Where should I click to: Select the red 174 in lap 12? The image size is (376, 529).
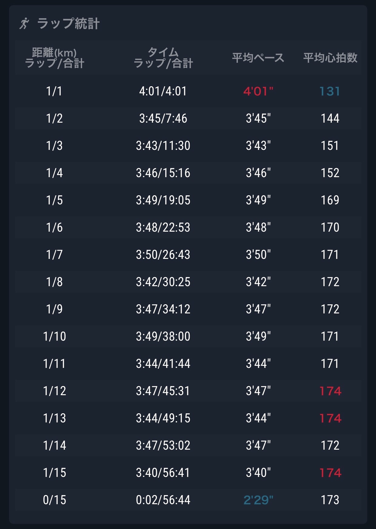[x=330, y=391]
